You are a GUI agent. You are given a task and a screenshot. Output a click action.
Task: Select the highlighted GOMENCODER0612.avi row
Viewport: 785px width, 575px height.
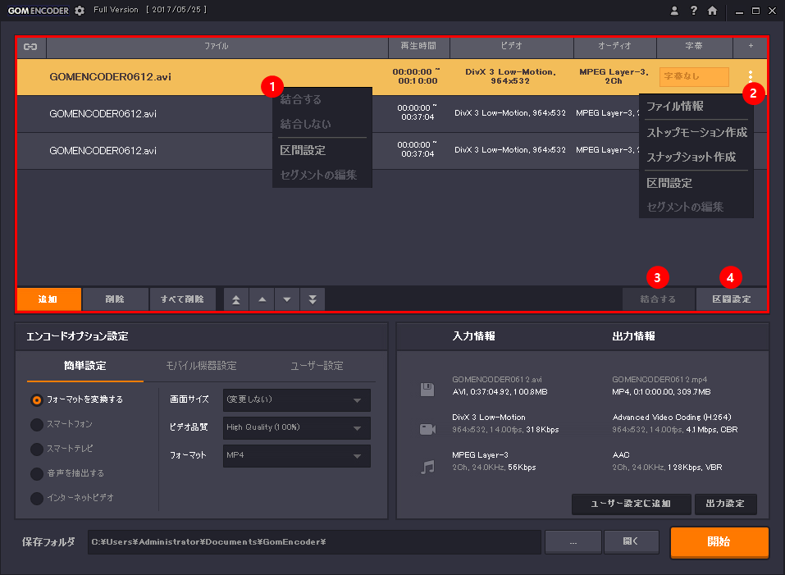pos(391,77)
